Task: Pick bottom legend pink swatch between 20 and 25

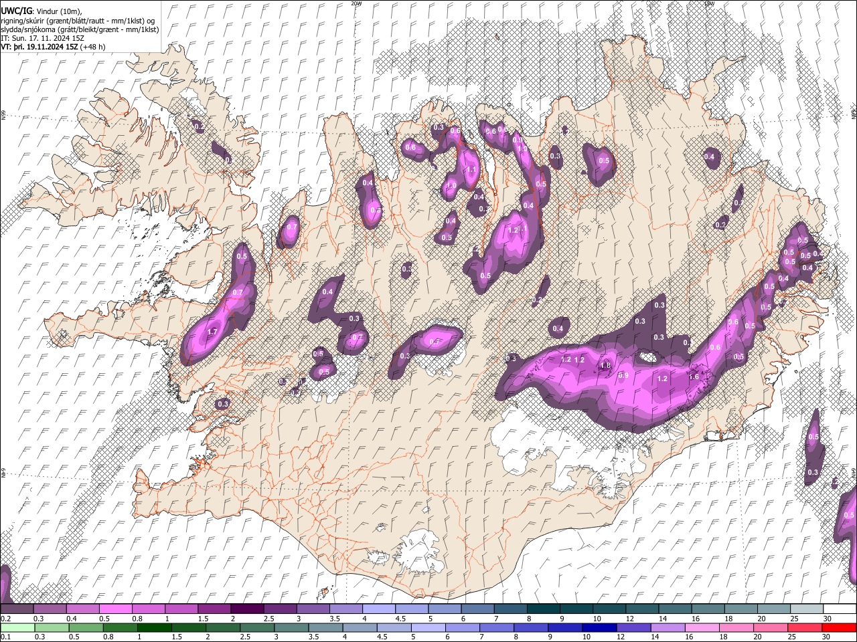Action: point(769,627)
